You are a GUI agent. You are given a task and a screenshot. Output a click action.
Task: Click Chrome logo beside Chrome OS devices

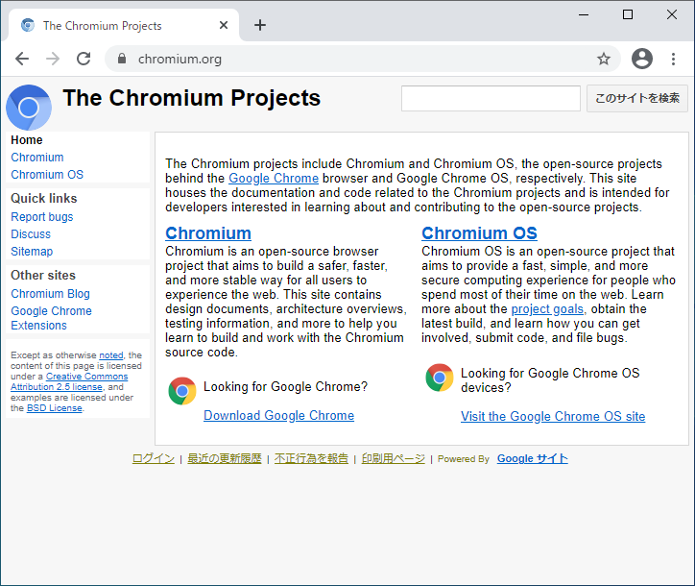(x=440, y=378)
